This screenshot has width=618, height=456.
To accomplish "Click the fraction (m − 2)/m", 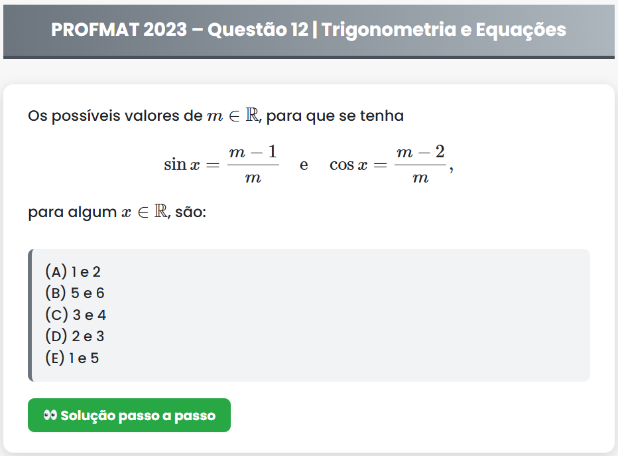I will (420, 165).
